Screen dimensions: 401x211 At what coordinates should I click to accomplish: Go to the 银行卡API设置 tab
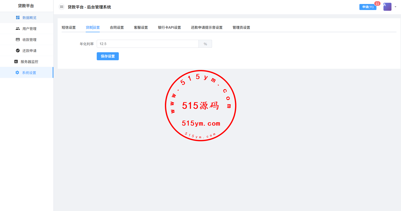(169, 27)
